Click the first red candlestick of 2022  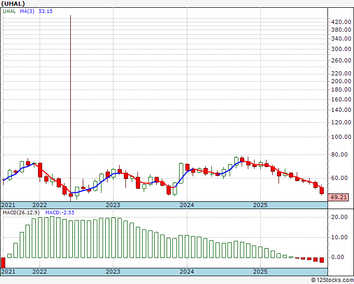[40, 170]
